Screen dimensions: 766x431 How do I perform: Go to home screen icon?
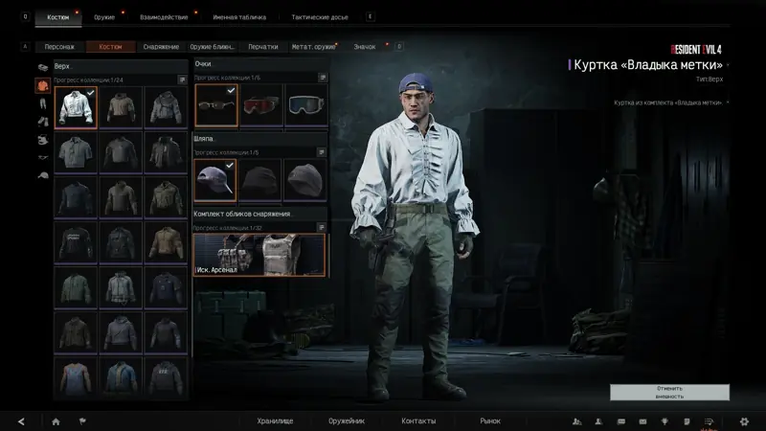[x=56, y=421]
